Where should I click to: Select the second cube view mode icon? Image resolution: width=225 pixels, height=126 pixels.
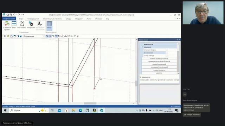click(x=15, y=36)
